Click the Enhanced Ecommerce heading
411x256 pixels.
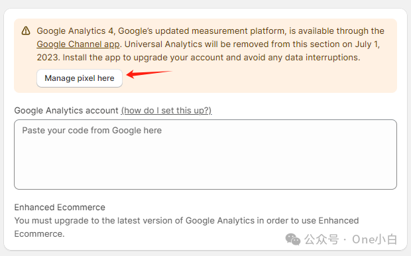coord(60,207)
